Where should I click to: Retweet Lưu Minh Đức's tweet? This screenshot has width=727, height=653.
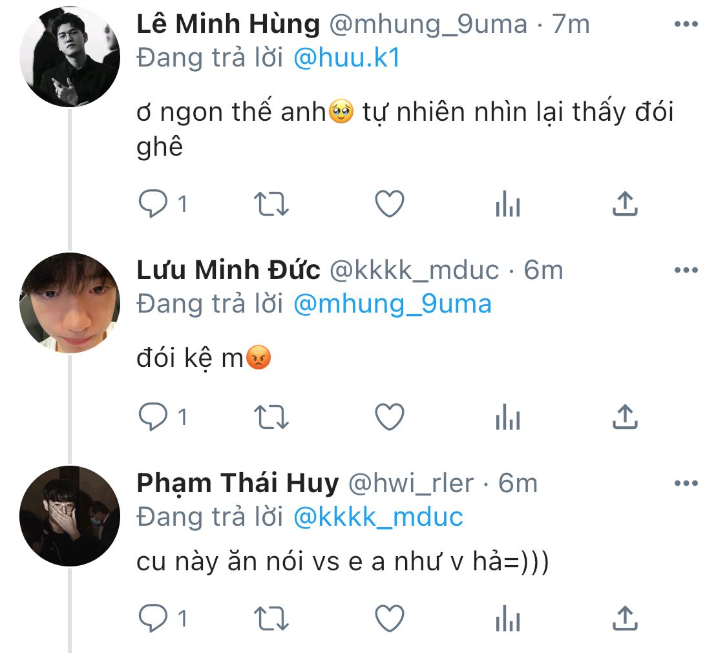(271, 417)
